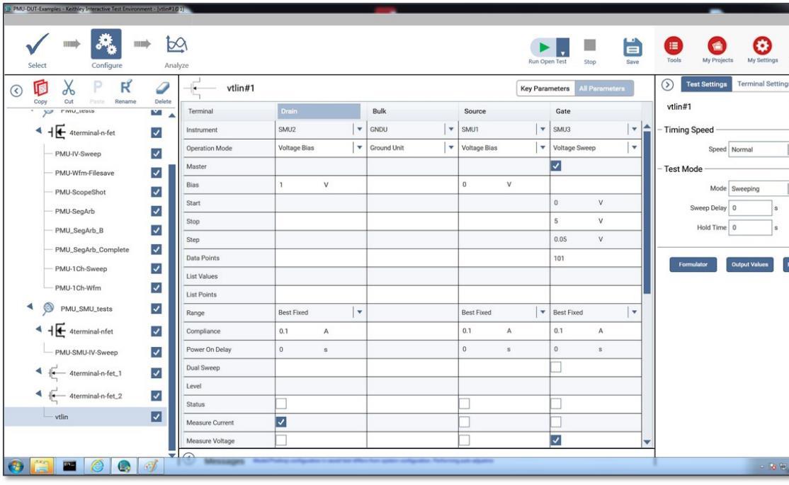Screen dimensions: 789x485
Task: Click the PMU_SMU_tests magnifier icon
Action: click(x=48, y=309)
